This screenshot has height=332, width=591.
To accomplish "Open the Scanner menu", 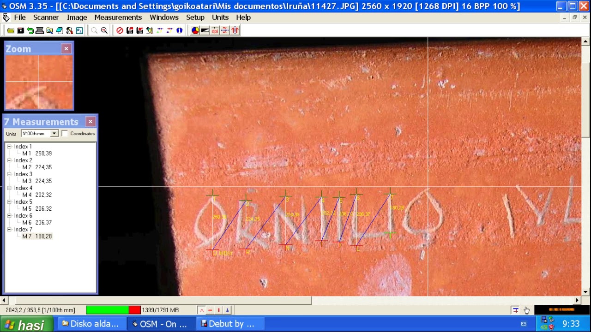I will tap(46, 18).
